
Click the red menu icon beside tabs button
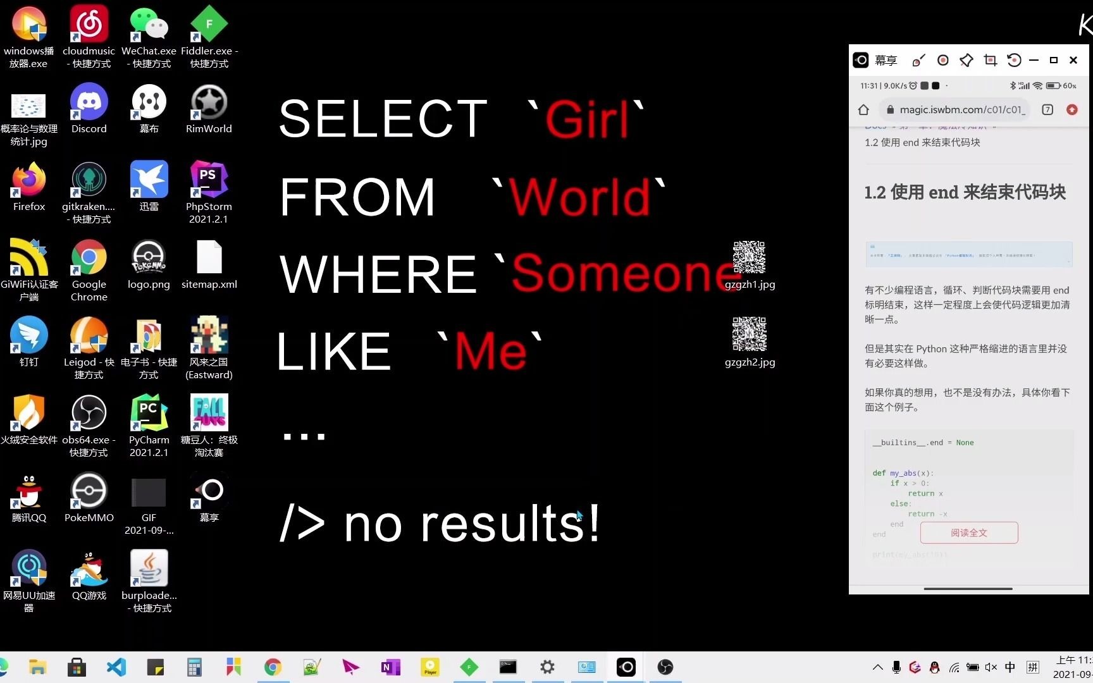pos(1071,109)
